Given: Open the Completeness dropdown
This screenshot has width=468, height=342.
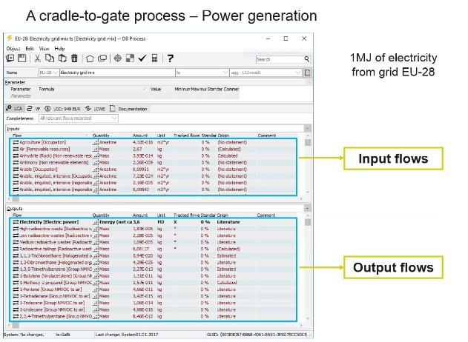Looking at the screenshot, I should click(x=114, y=118).
